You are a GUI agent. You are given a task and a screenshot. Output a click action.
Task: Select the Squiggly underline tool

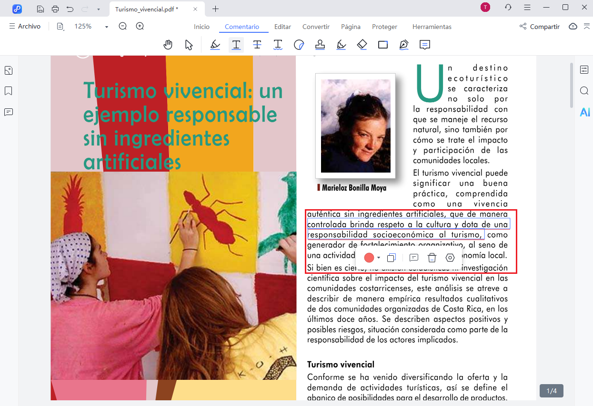[279, 44]
